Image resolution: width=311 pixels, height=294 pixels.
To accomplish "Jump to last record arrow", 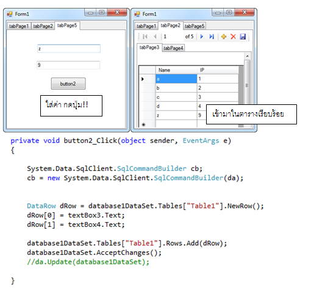I will [212, 37].
